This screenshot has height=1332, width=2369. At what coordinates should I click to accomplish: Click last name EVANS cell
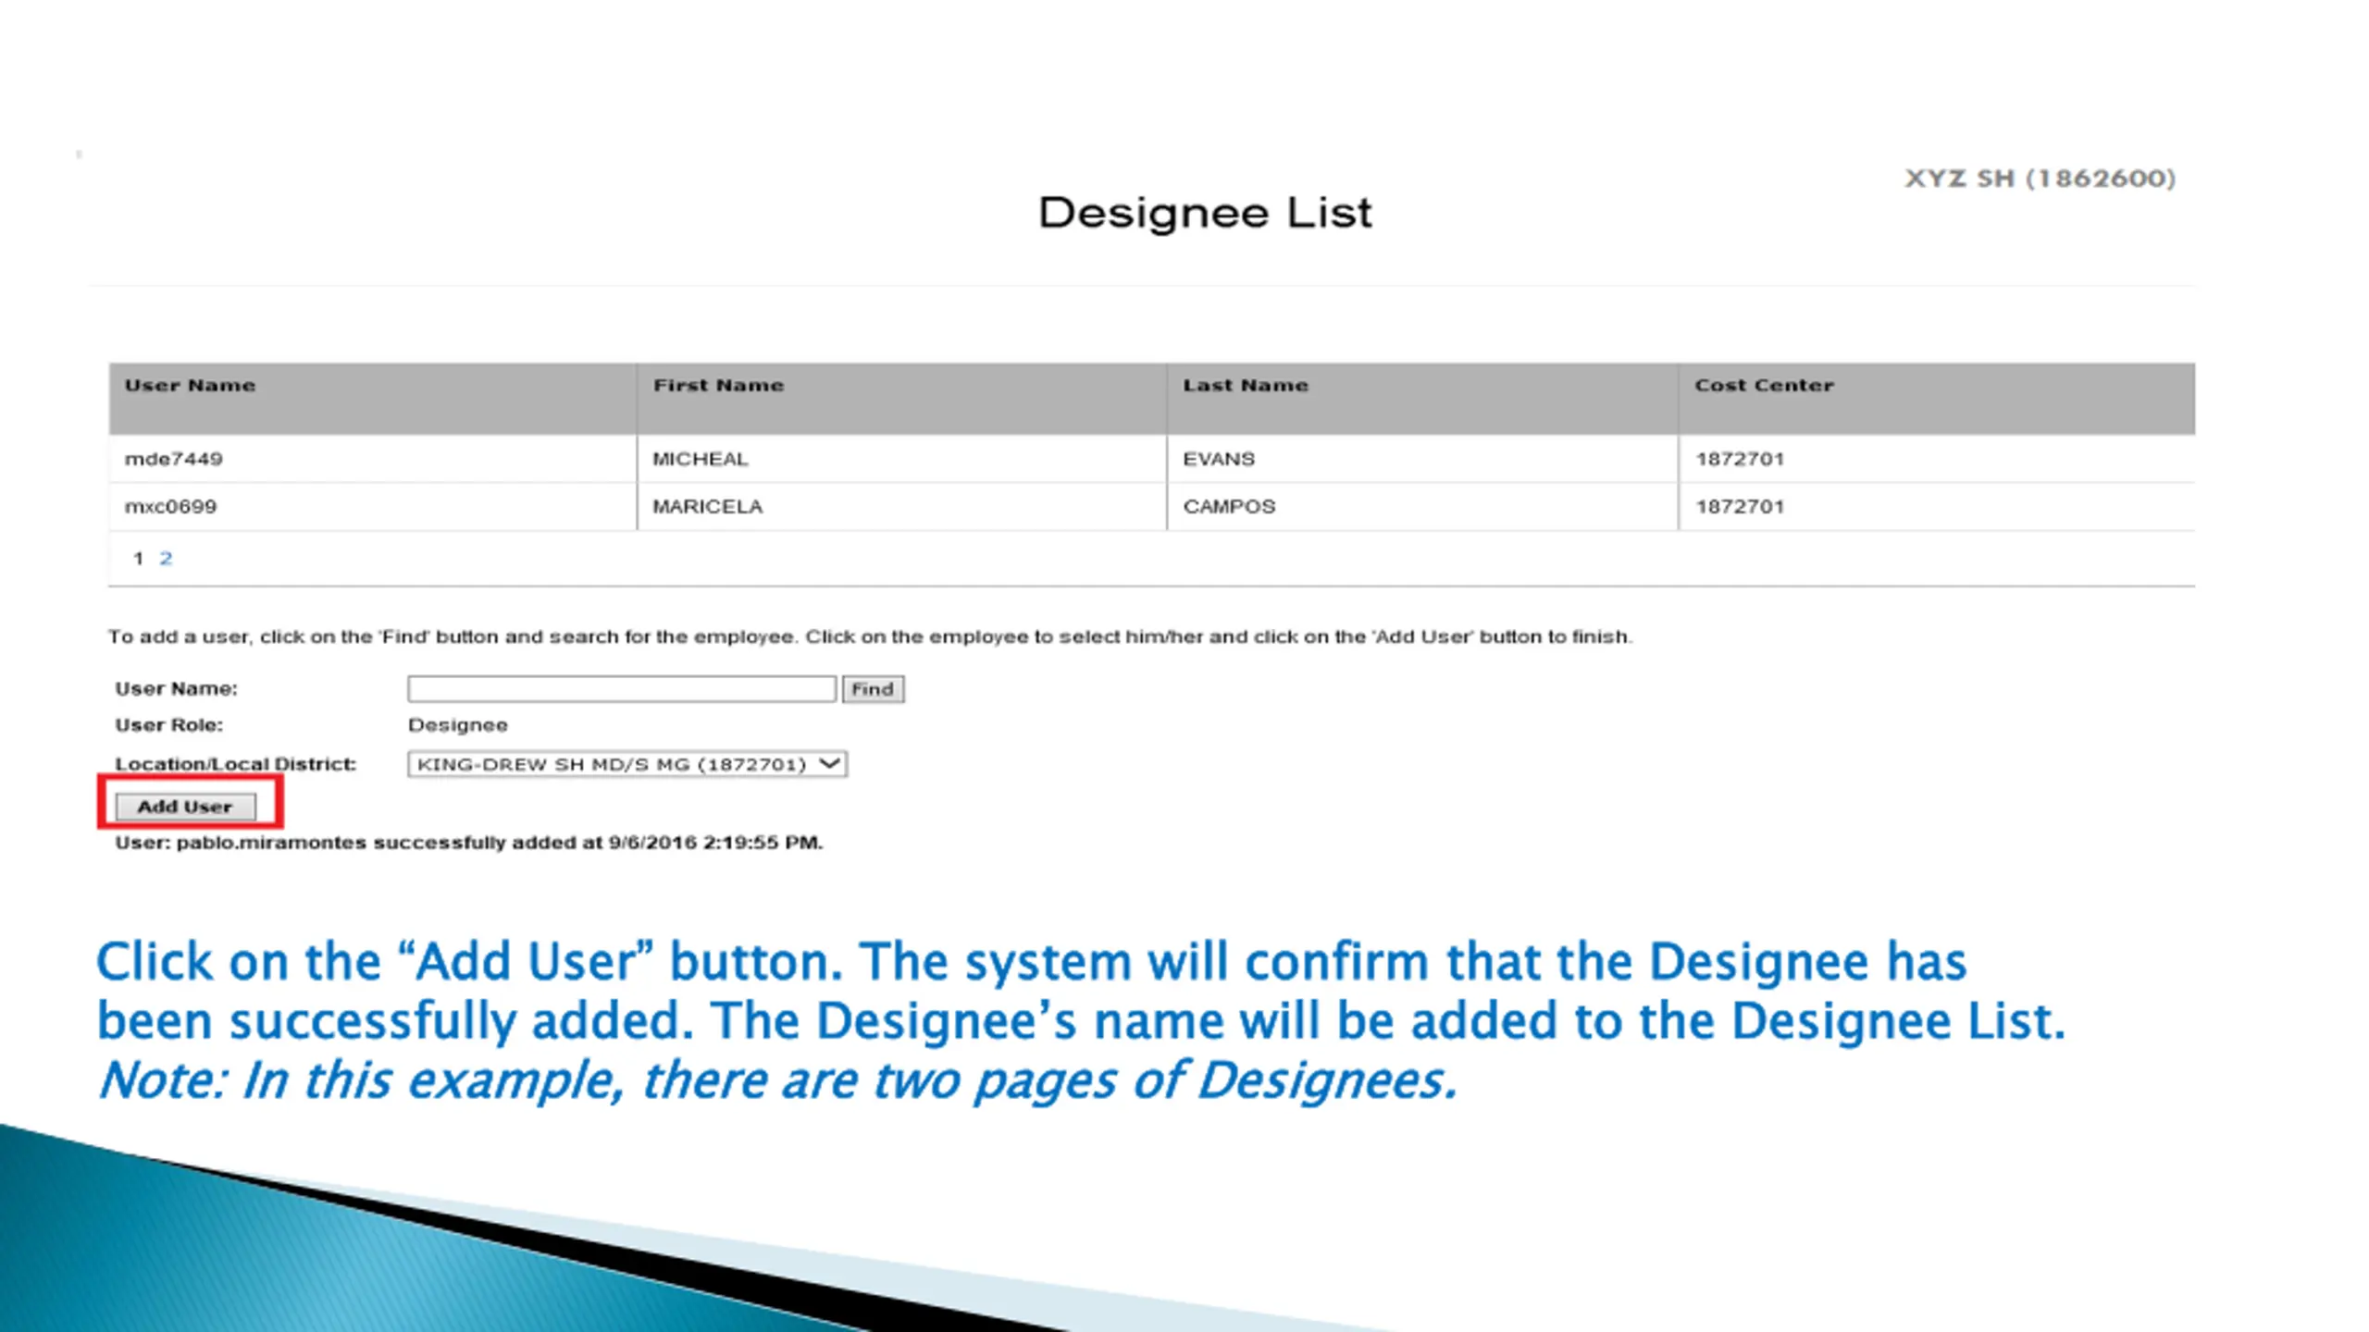pos(1423,459)
